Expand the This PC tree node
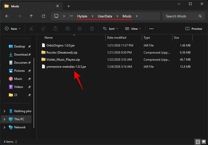 [x=4, y=119]
